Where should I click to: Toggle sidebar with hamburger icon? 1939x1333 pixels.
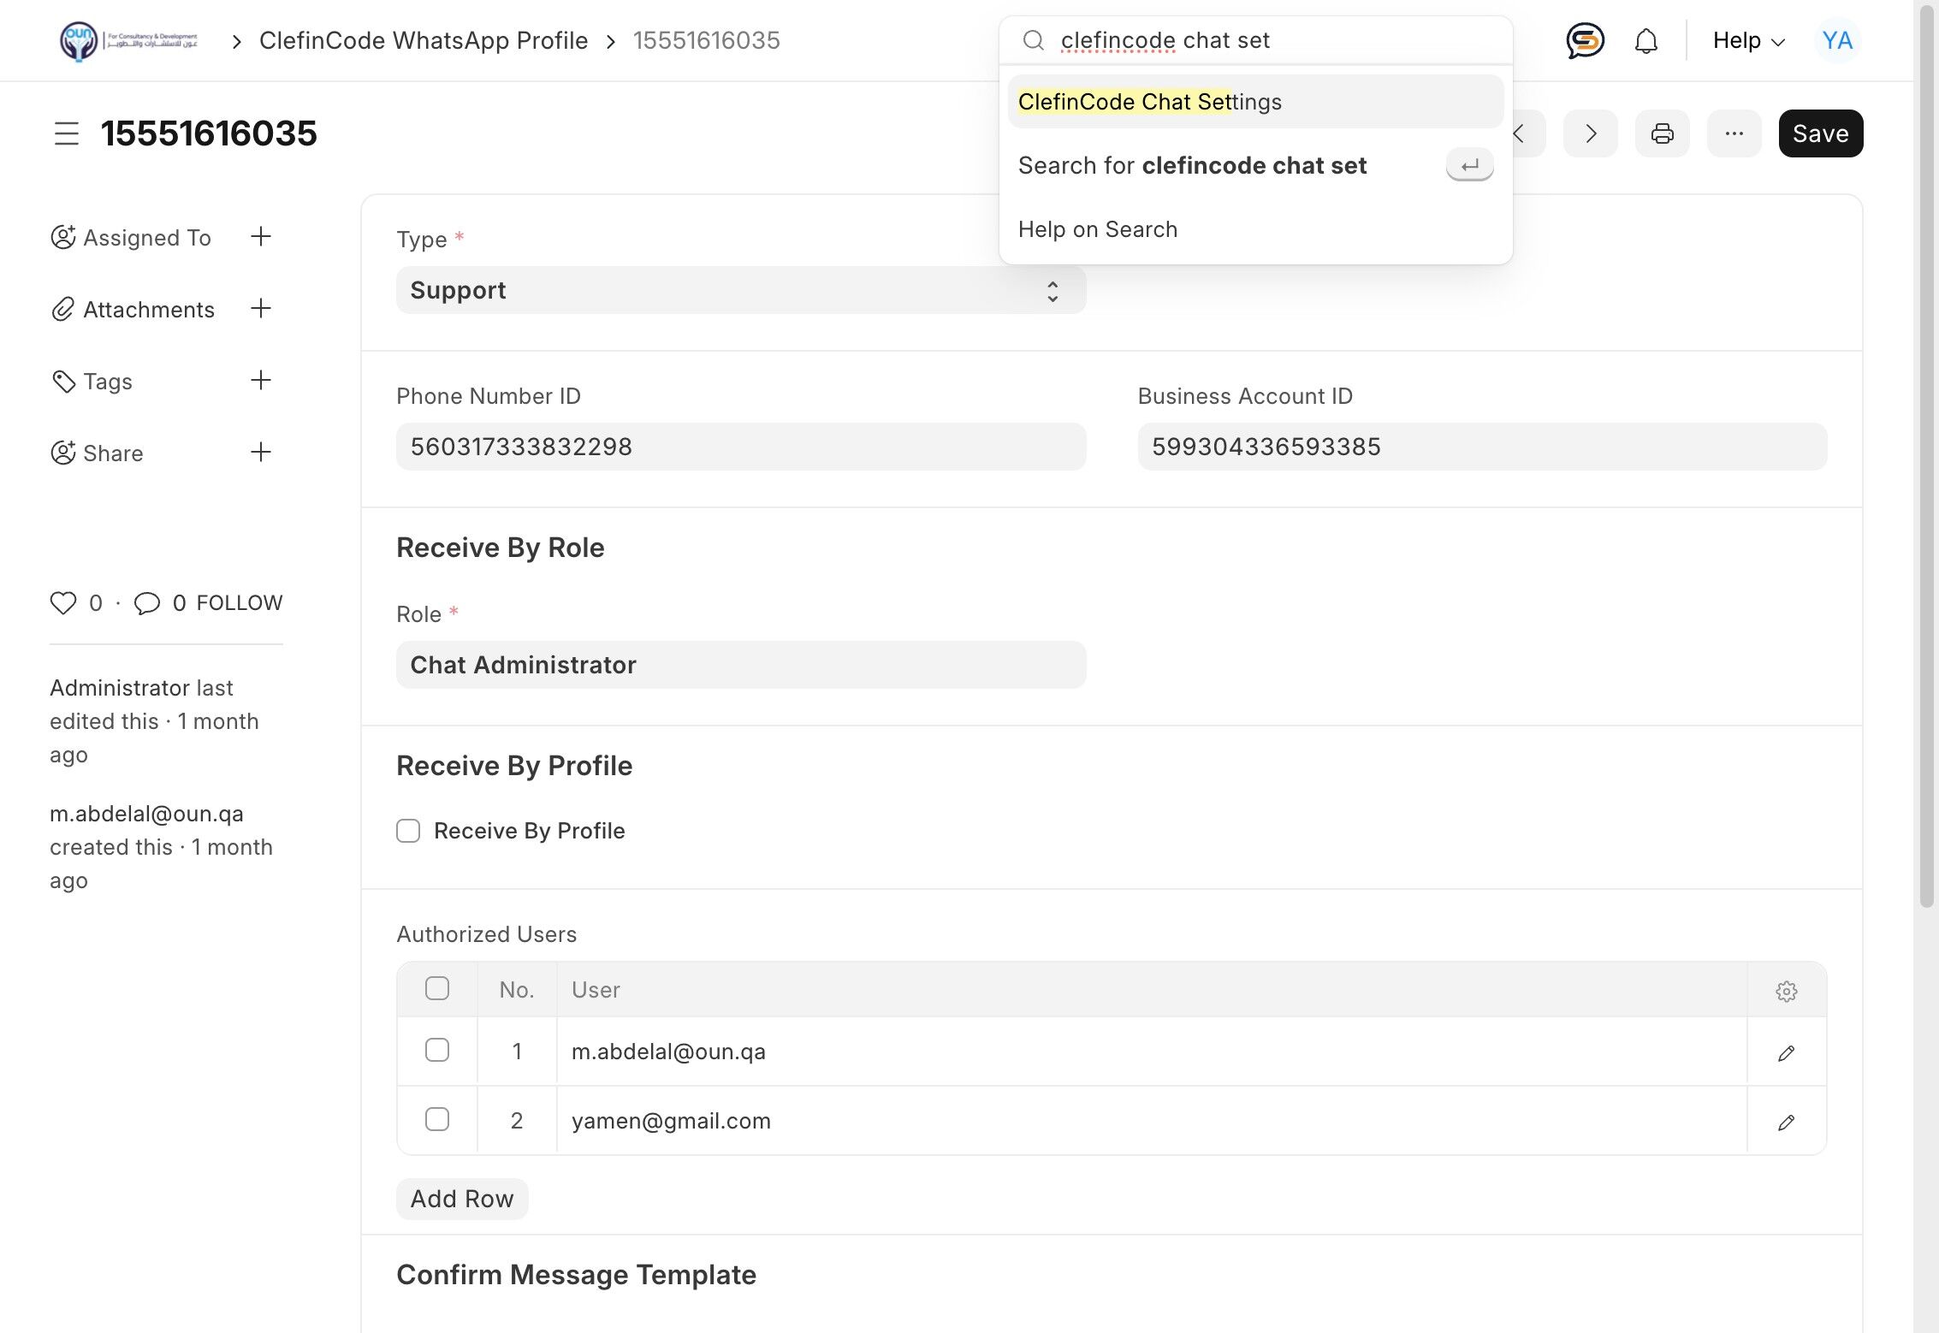[x=67, y=133]
